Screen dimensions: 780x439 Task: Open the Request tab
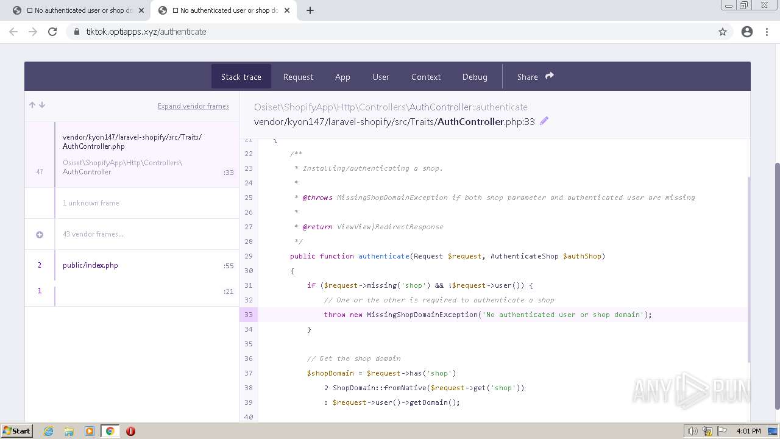coord(298,77)
